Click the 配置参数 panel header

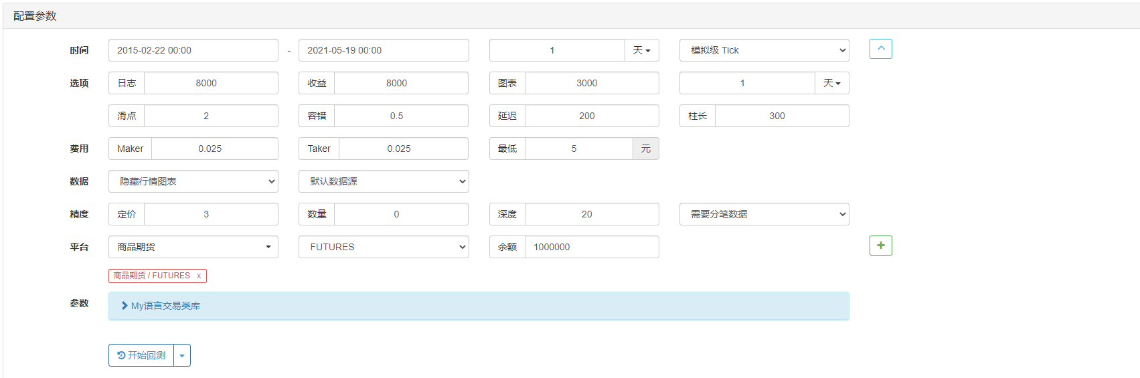[571, 16]
